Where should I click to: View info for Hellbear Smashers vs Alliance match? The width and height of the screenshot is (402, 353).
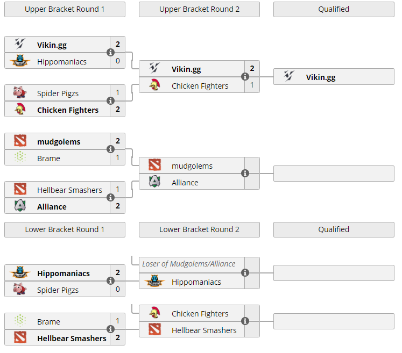111,198
